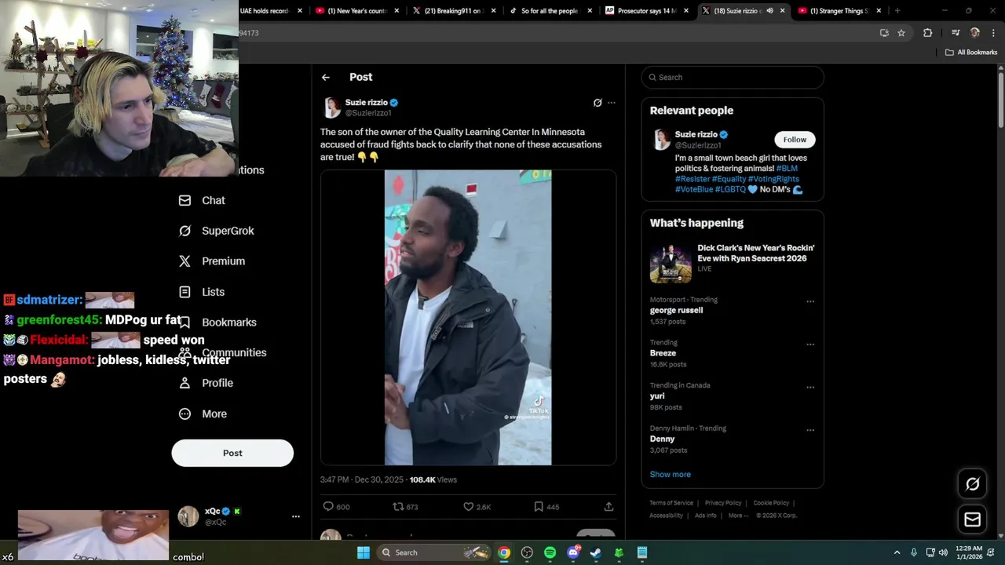1005x565 pixels.
Task: Play the embedded TikTok video
Action: click(468, 318)
